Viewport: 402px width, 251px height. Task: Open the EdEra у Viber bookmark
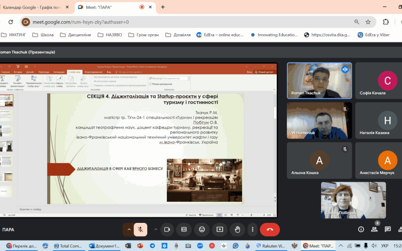pyautogui.click(x=374, y=35)
